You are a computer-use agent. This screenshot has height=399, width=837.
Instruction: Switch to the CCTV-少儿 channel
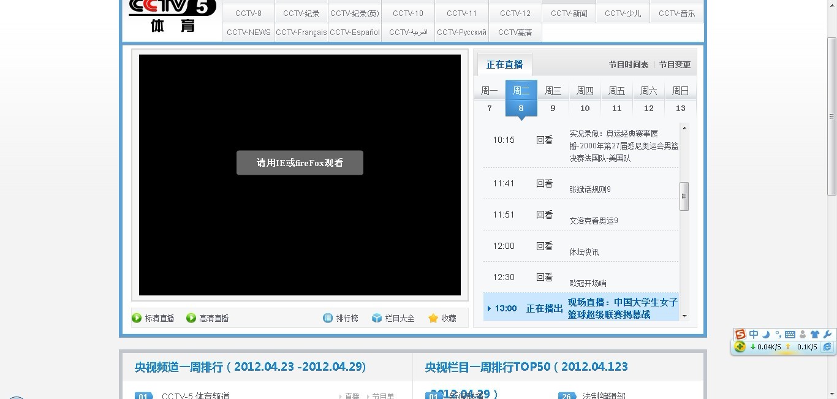pos(623,13)
